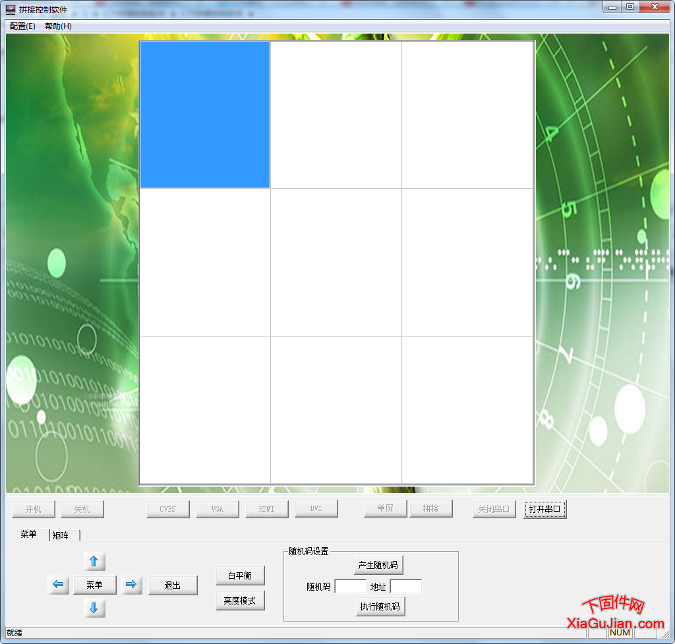Click the 打开串口 button
Image resolution: width=675 pixels, height=644 pixels.
pos(545,510)
